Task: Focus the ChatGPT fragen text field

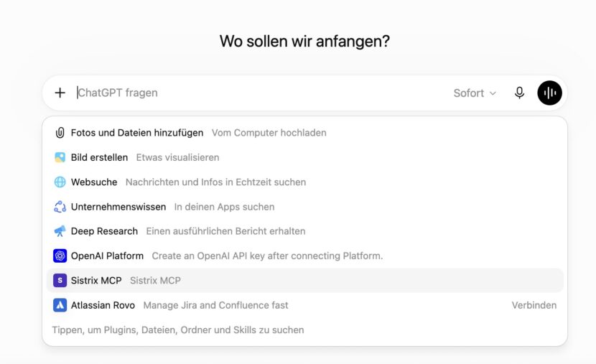Action: click(261, 93)
